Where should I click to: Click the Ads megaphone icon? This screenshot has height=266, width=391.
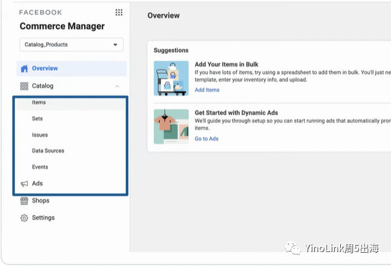point(24,184)
